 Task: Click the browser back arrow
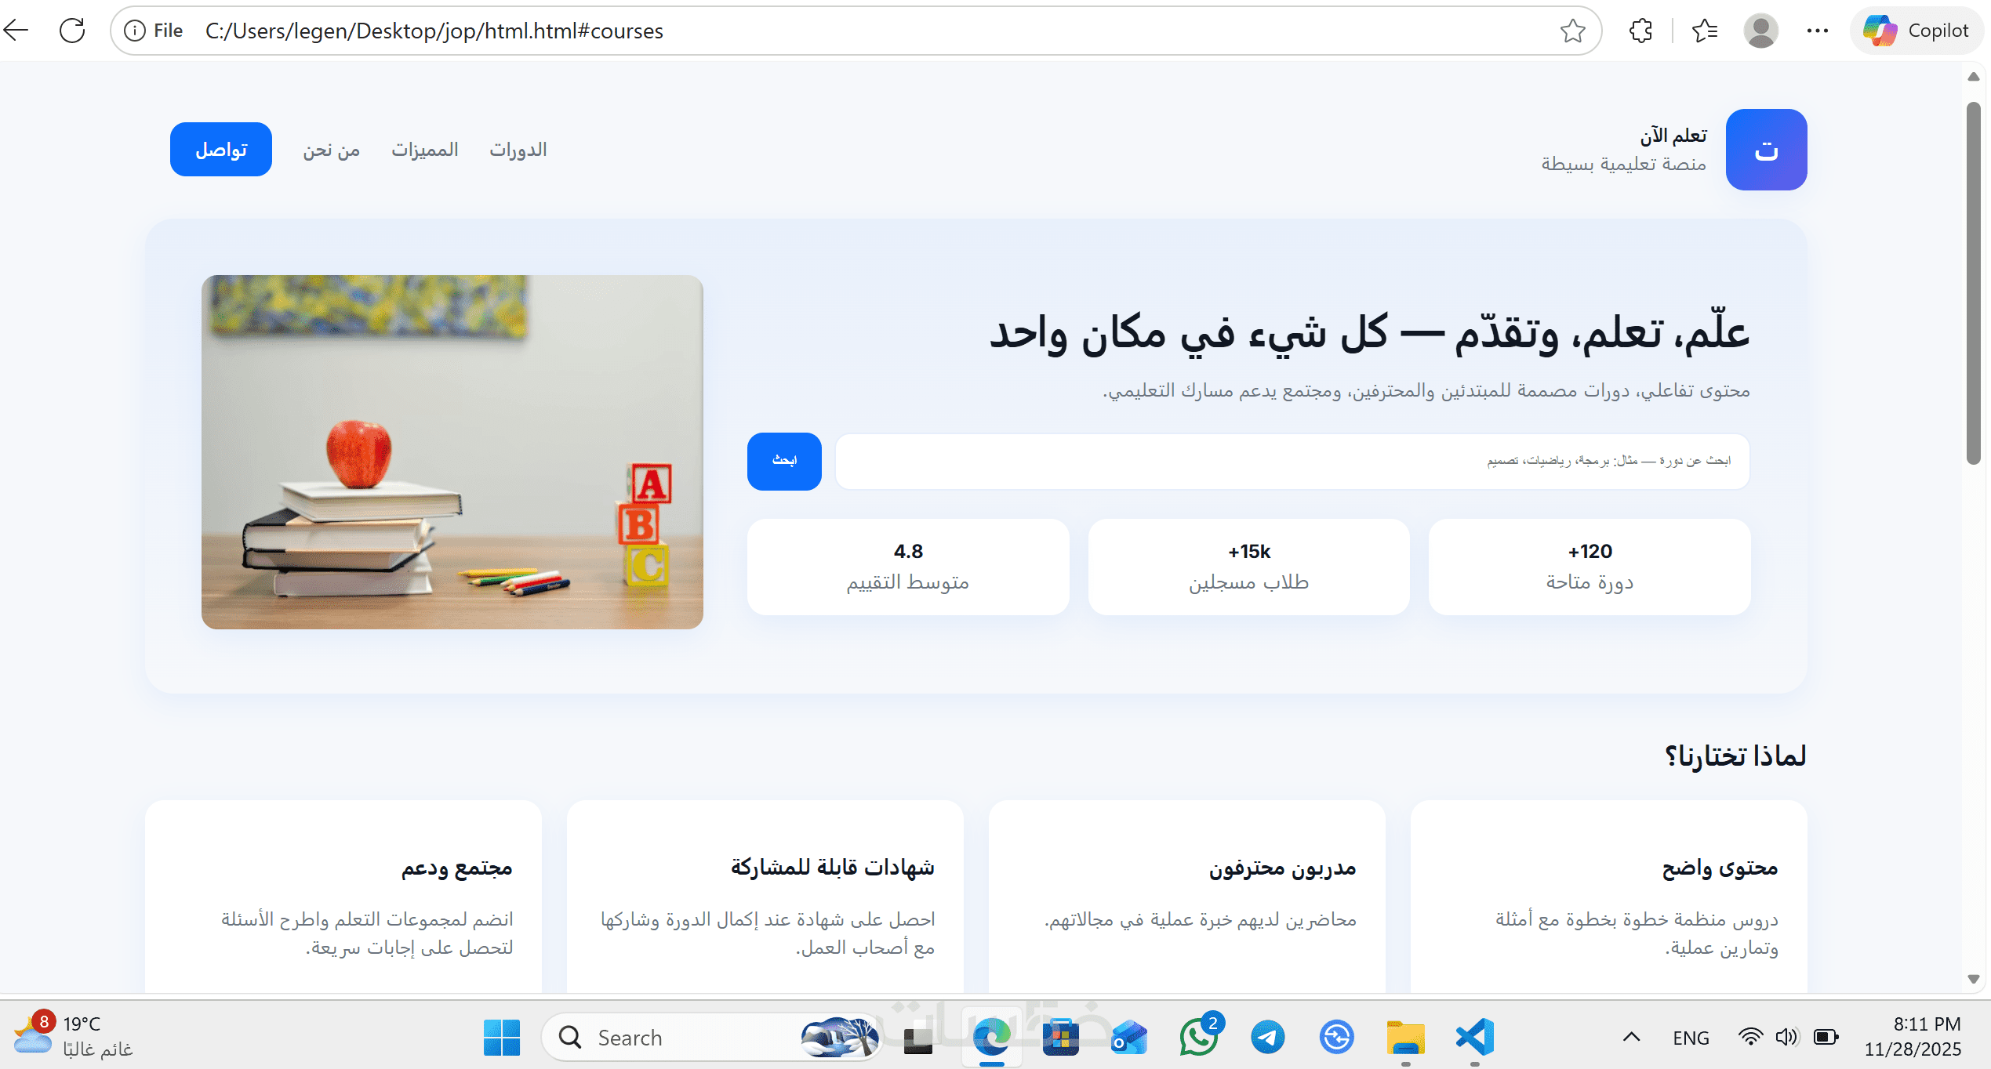coord(16,31)
